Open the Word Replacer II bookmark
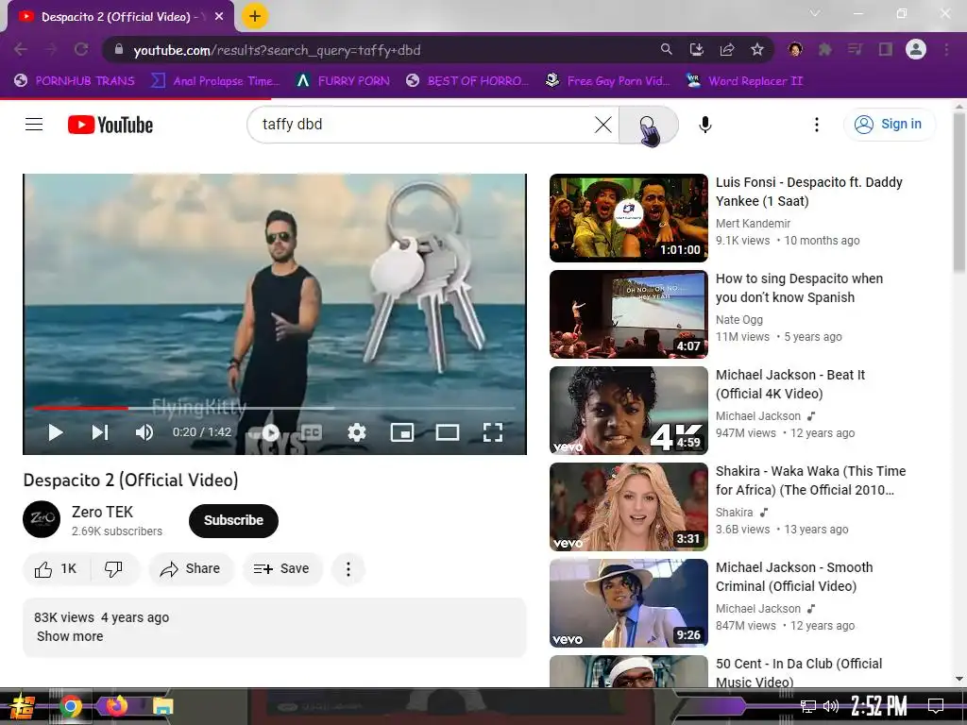967x725 pixels. pos(744,81)
